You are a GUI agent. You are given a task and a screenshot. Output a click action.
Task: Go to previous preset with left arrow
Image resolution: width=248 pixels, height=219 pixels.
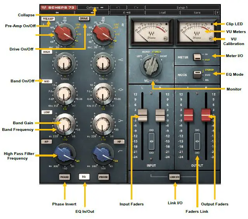[x=57, y=12]
